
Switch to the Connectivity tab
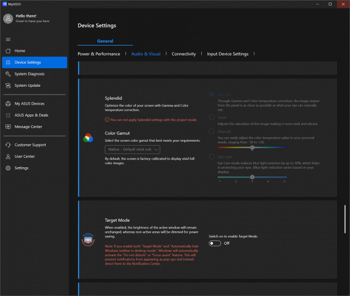(184, 54)
